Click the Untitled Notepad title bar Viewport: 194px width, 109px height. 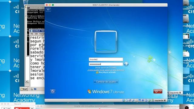pos(37,31)
